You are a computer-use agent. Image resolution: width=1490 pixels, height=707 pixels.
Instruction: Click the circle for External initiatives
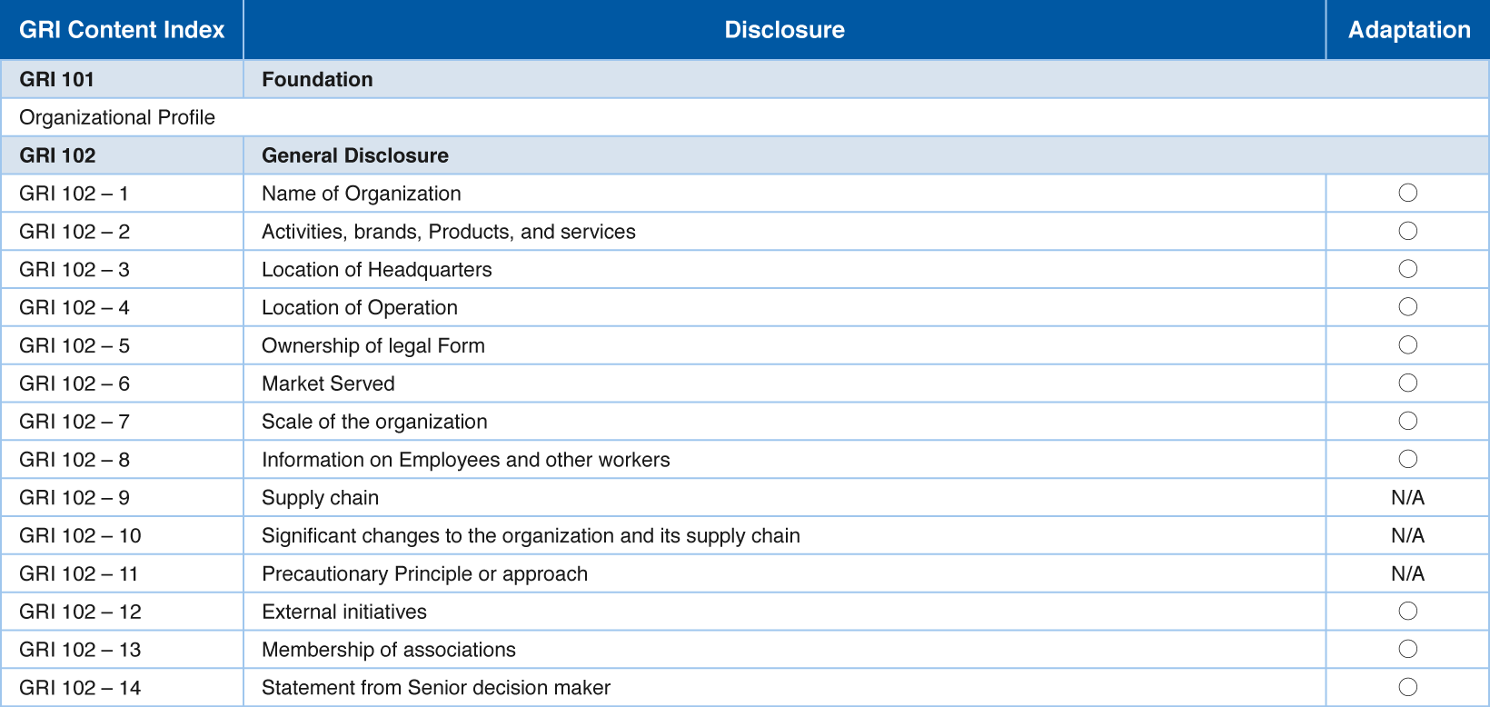tap(1408, 611)
